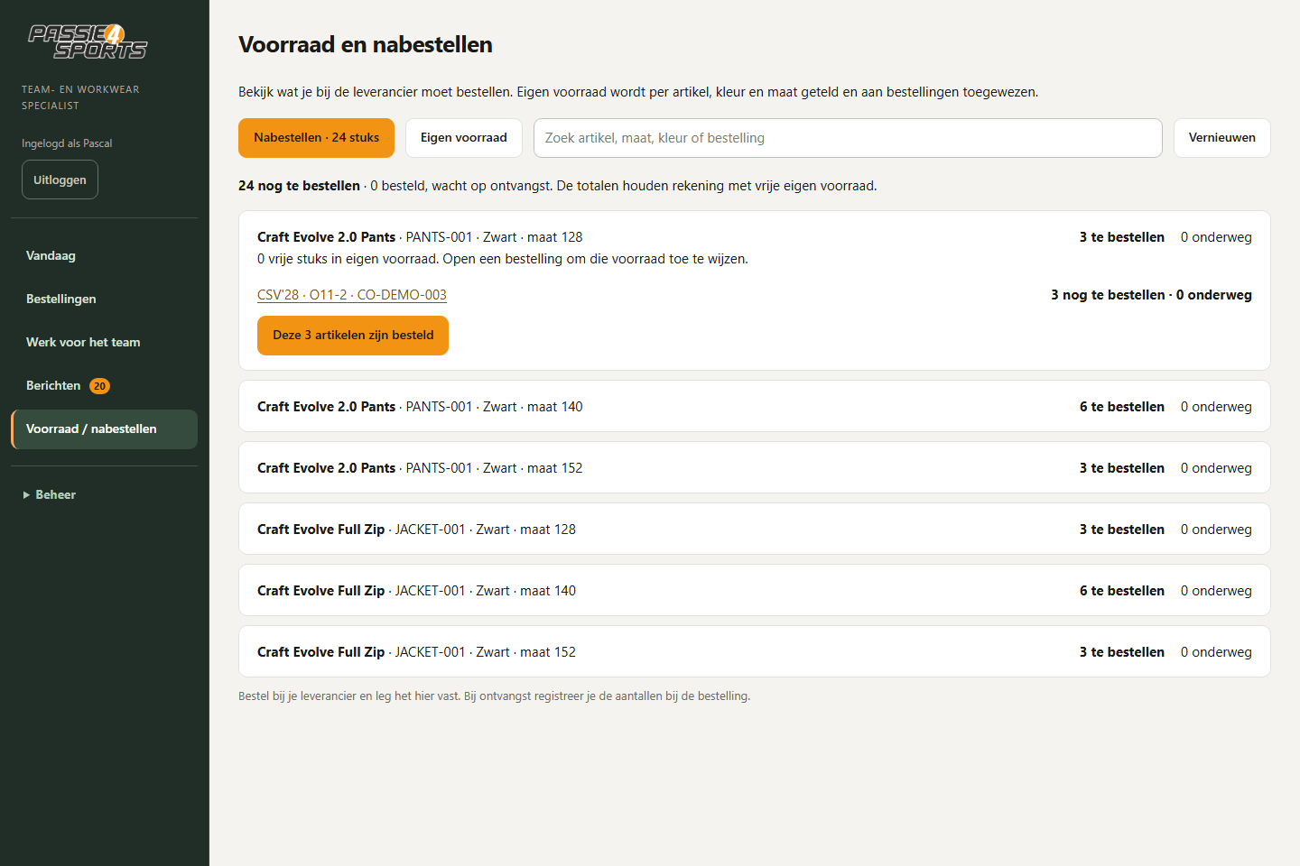Expand Craft Evolve Full Zip maat 128 row
The image size is (1300, 866).
pos(754,529)
